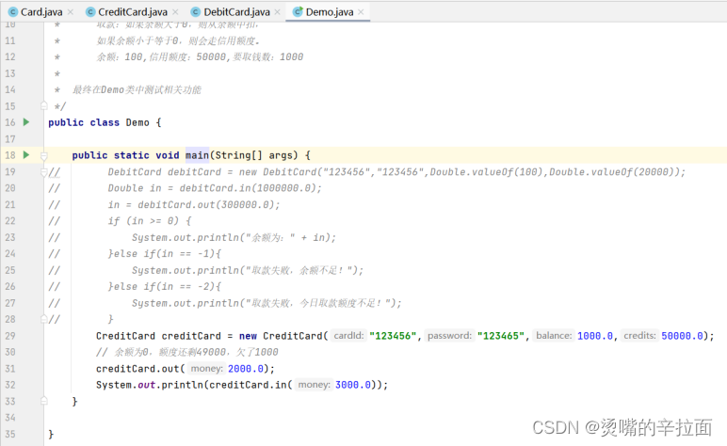Click the value 50000.0 on line 29
The width and height of the screenshot is (727, 446).
click(682, 336)
